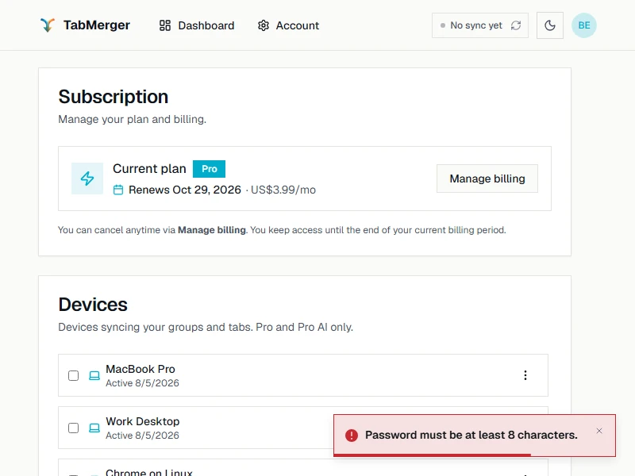Click the Renews Oct 29, 2026 text
Image resolution: width=635 pixels, height=476 pixels.
pos(185,190)
